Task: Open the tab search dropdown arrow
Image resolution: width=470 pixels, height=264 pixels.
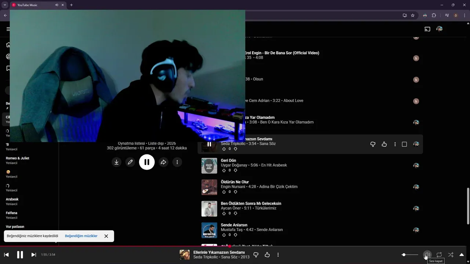Action: pyautogui.click(x=5, y=5)
